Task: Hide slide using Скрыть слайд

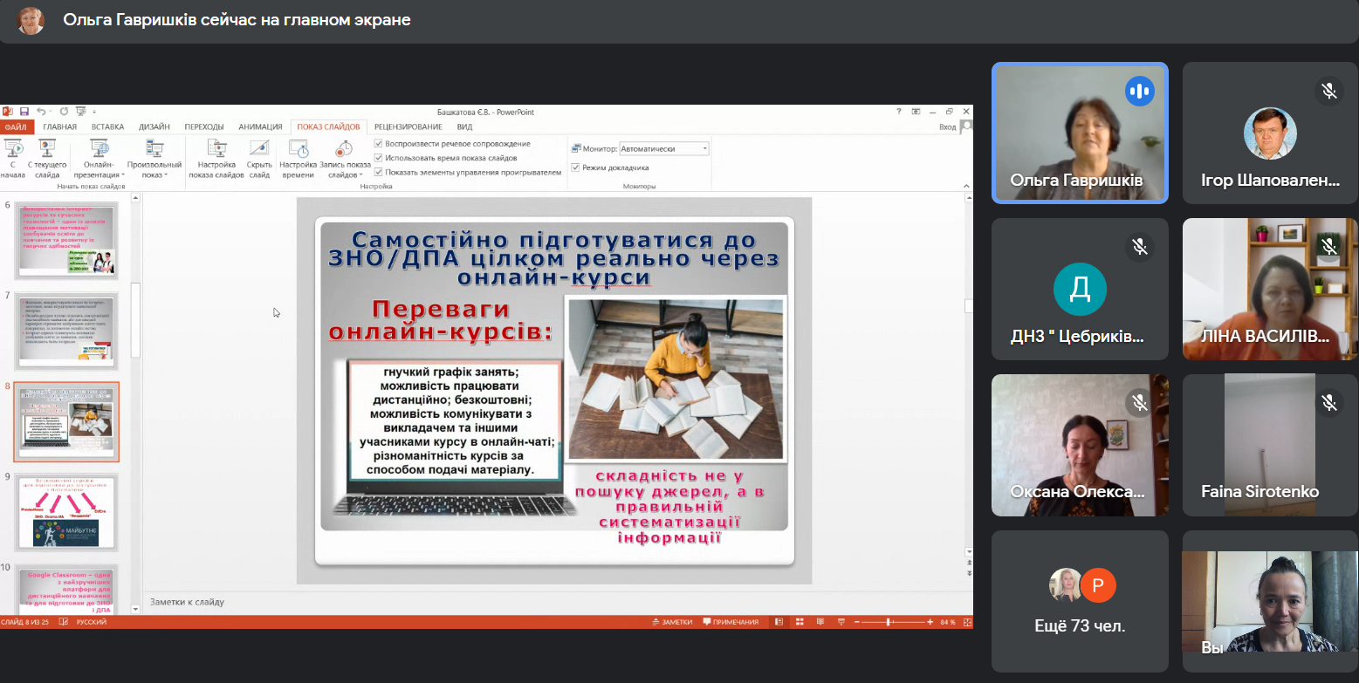Action: pyautogui.click(x=259, y=149)
